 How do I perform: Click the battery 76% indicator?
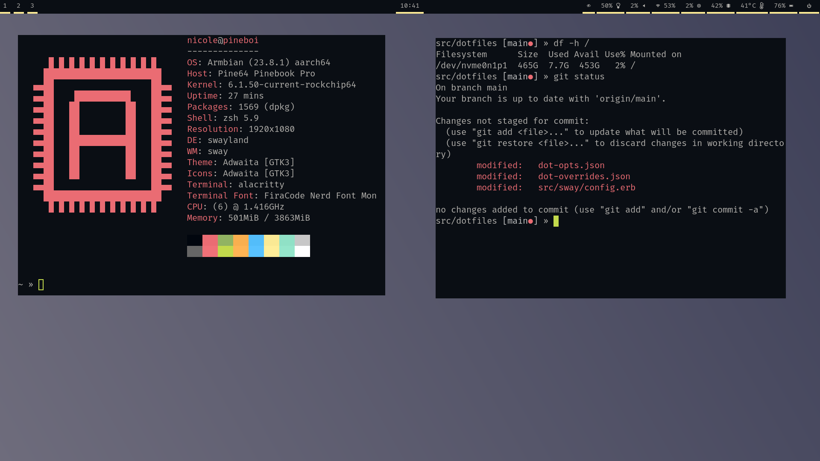pyautogui.click(x=783, y=6)
